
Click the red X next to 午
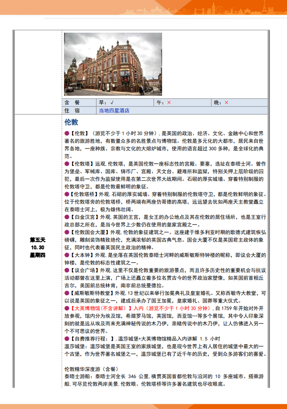(169, 102)
